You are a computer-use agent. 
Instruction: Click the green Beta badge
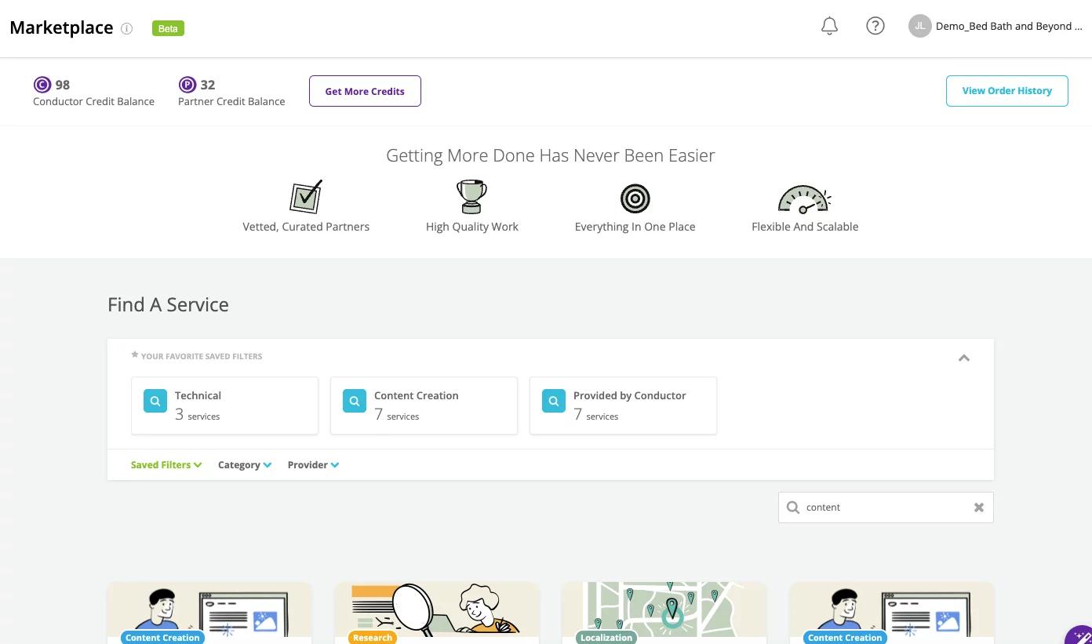pyautogui.click(x=168, y=28)
